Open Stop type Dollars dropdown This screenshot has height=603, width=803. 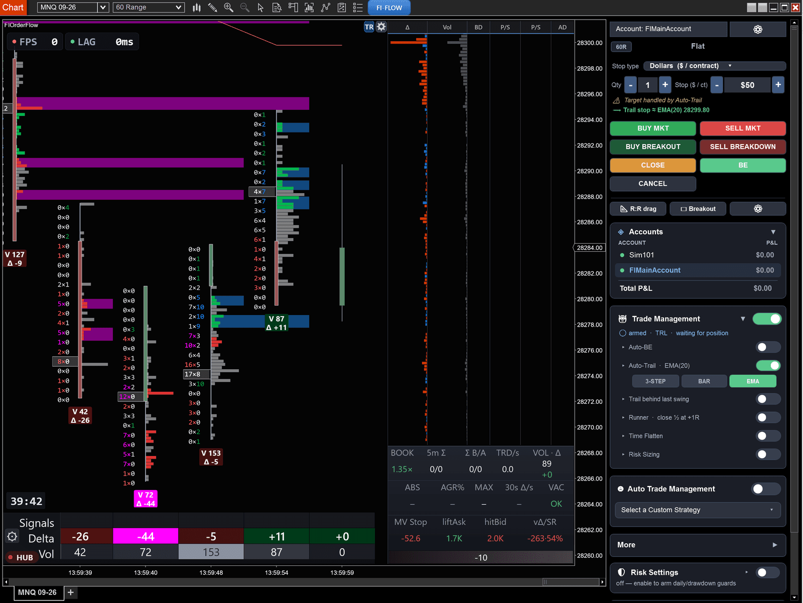(715, 66)
